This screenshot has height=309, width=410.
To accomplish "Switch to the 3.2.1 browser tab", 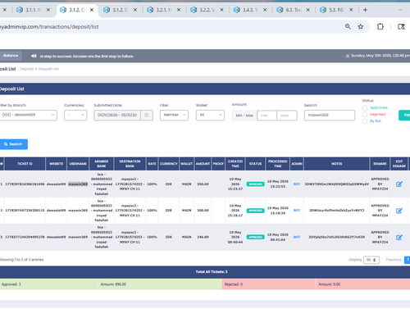I will 163,10.
